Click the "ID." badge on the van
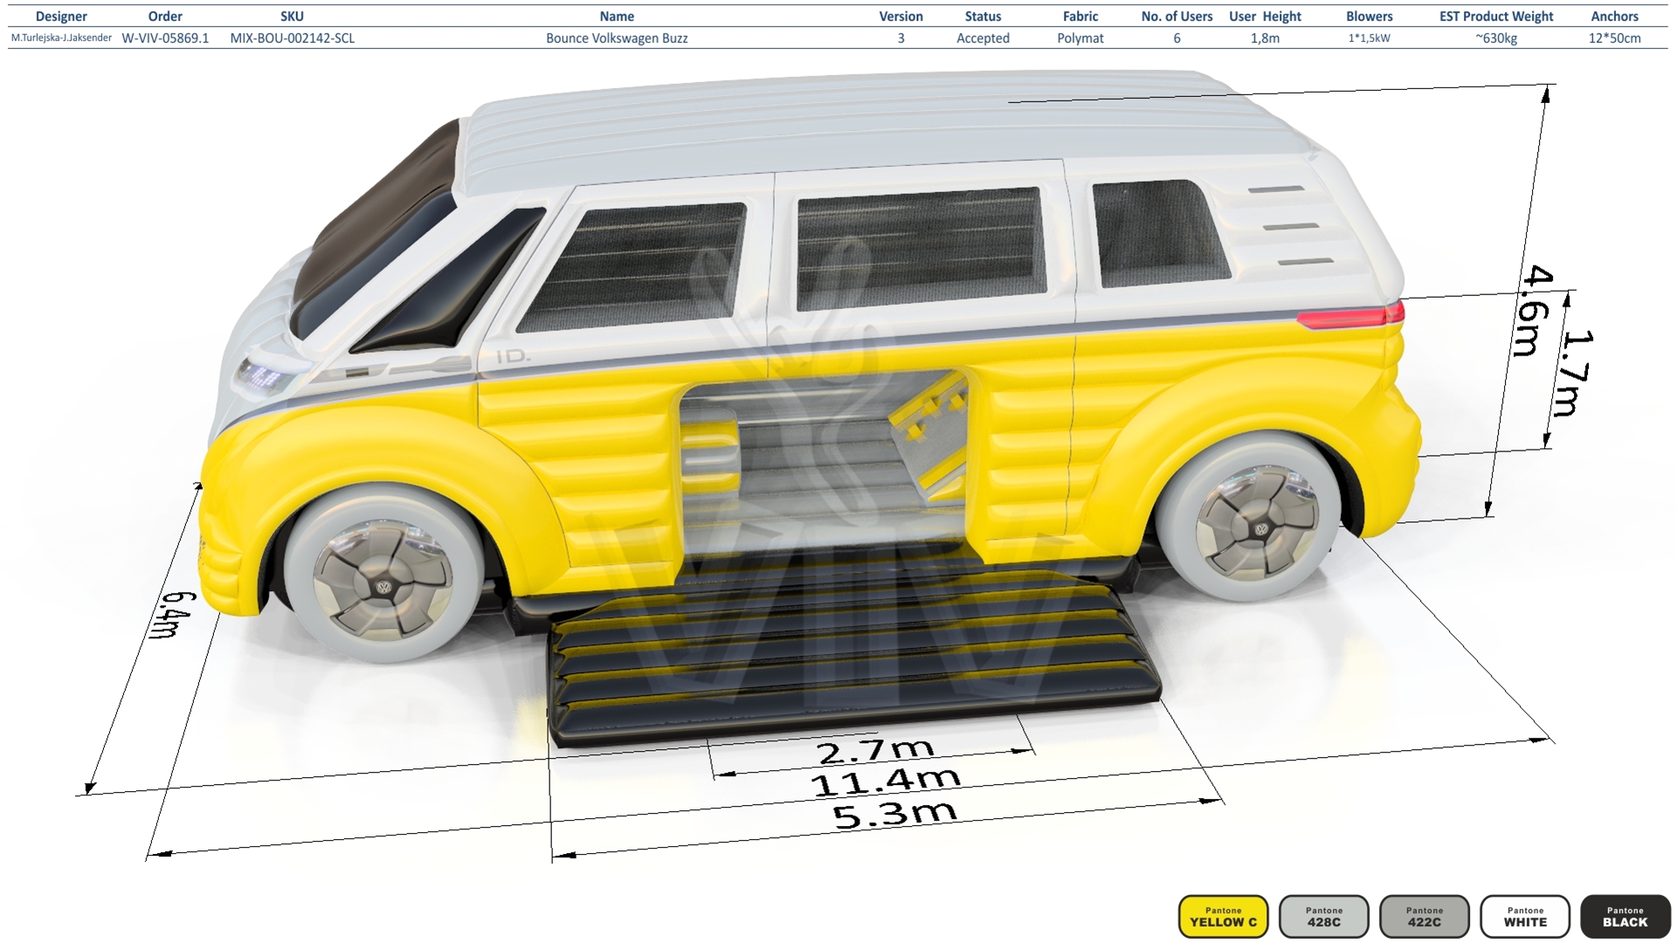 pos(514,356)
